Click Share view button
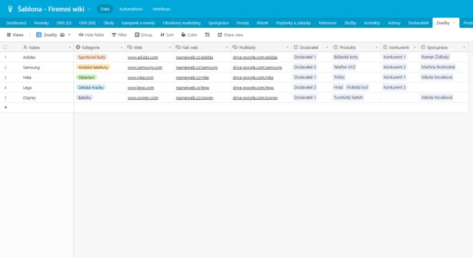Image resolution: width=473 pixels, height=258 pixels. pyautogui.click(x=231, y=35)
